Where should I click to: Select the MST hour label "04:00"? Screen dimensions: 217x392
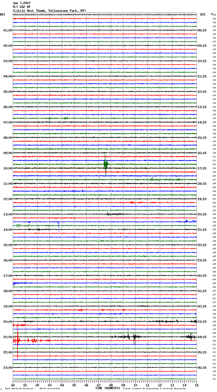(8, 76)
